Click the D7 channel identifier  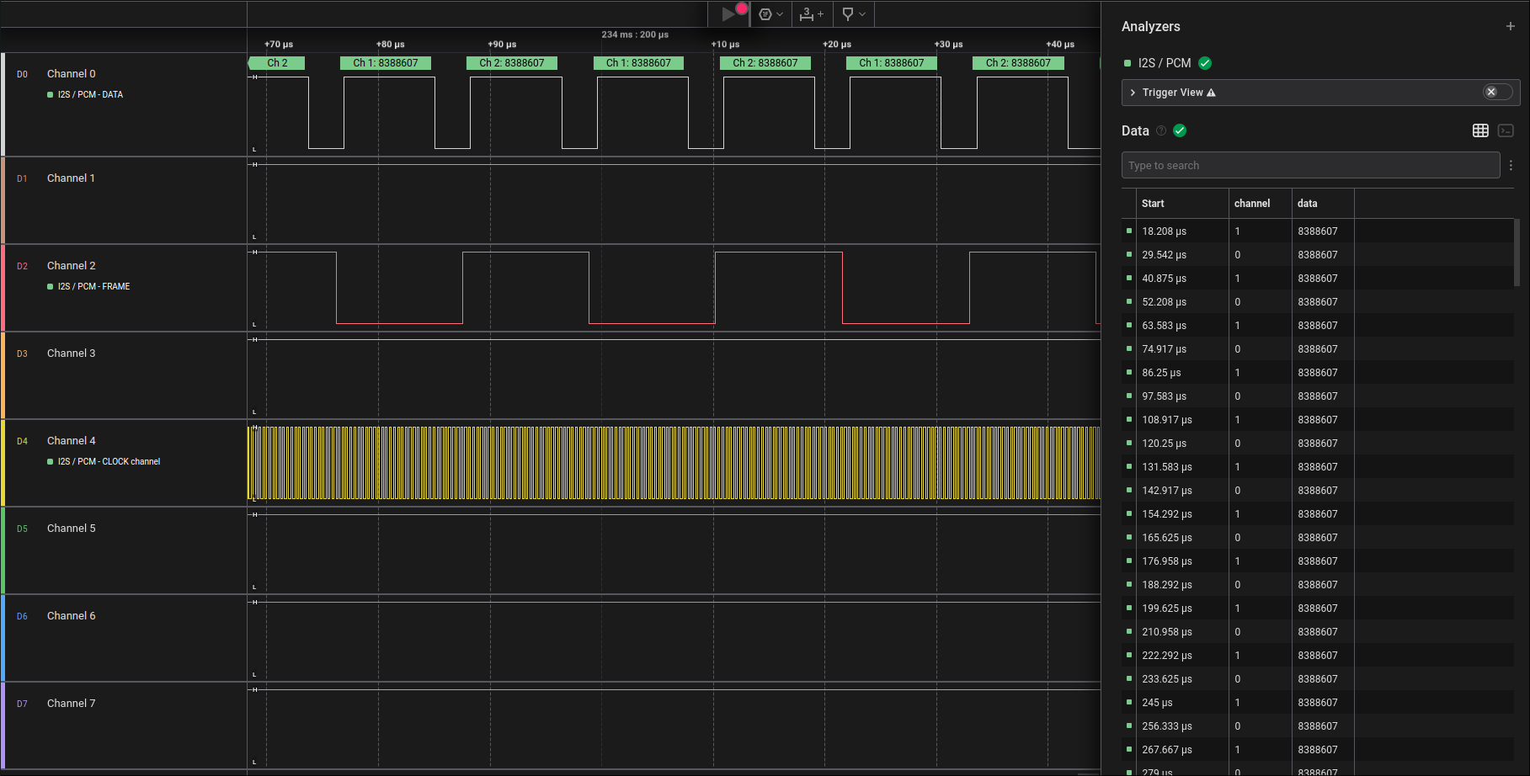click(22, 704)
